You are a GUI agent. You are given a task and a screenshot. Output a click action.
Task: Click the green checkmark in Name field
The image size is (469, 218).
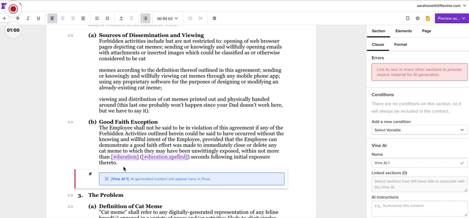tap(462, 163)
